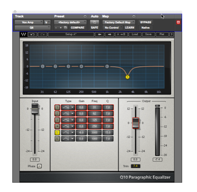
Task: Invert phase with the Phase plus button
Action: 39,166
